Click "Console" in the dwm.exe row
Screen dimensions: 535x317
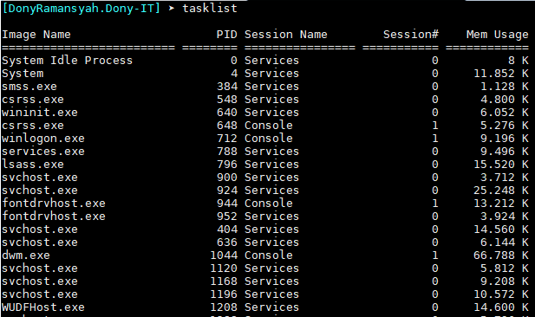269,256
